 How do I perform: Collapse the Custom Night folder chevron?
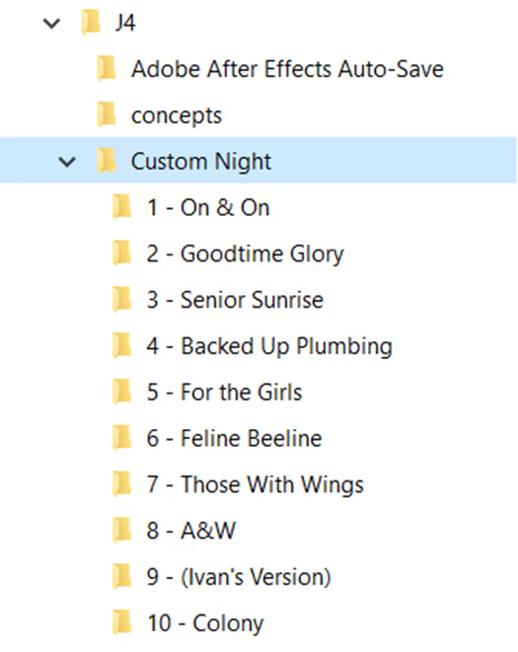(67, 162)
